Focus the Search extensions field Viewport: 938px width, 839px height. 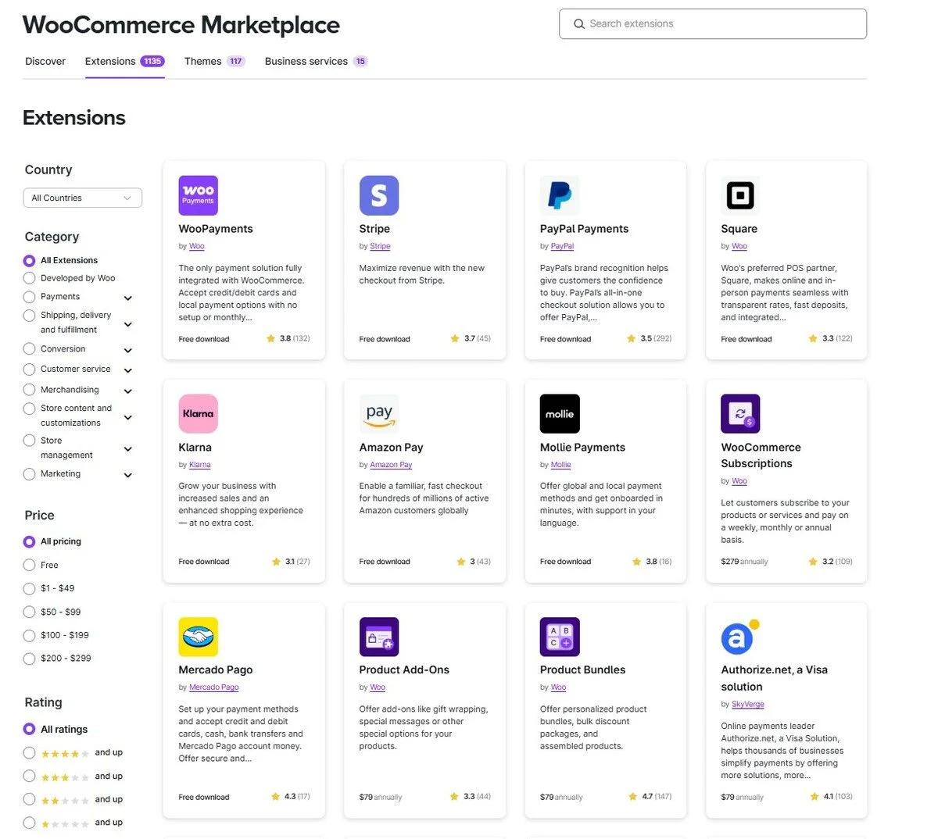(x=713, y=24)
